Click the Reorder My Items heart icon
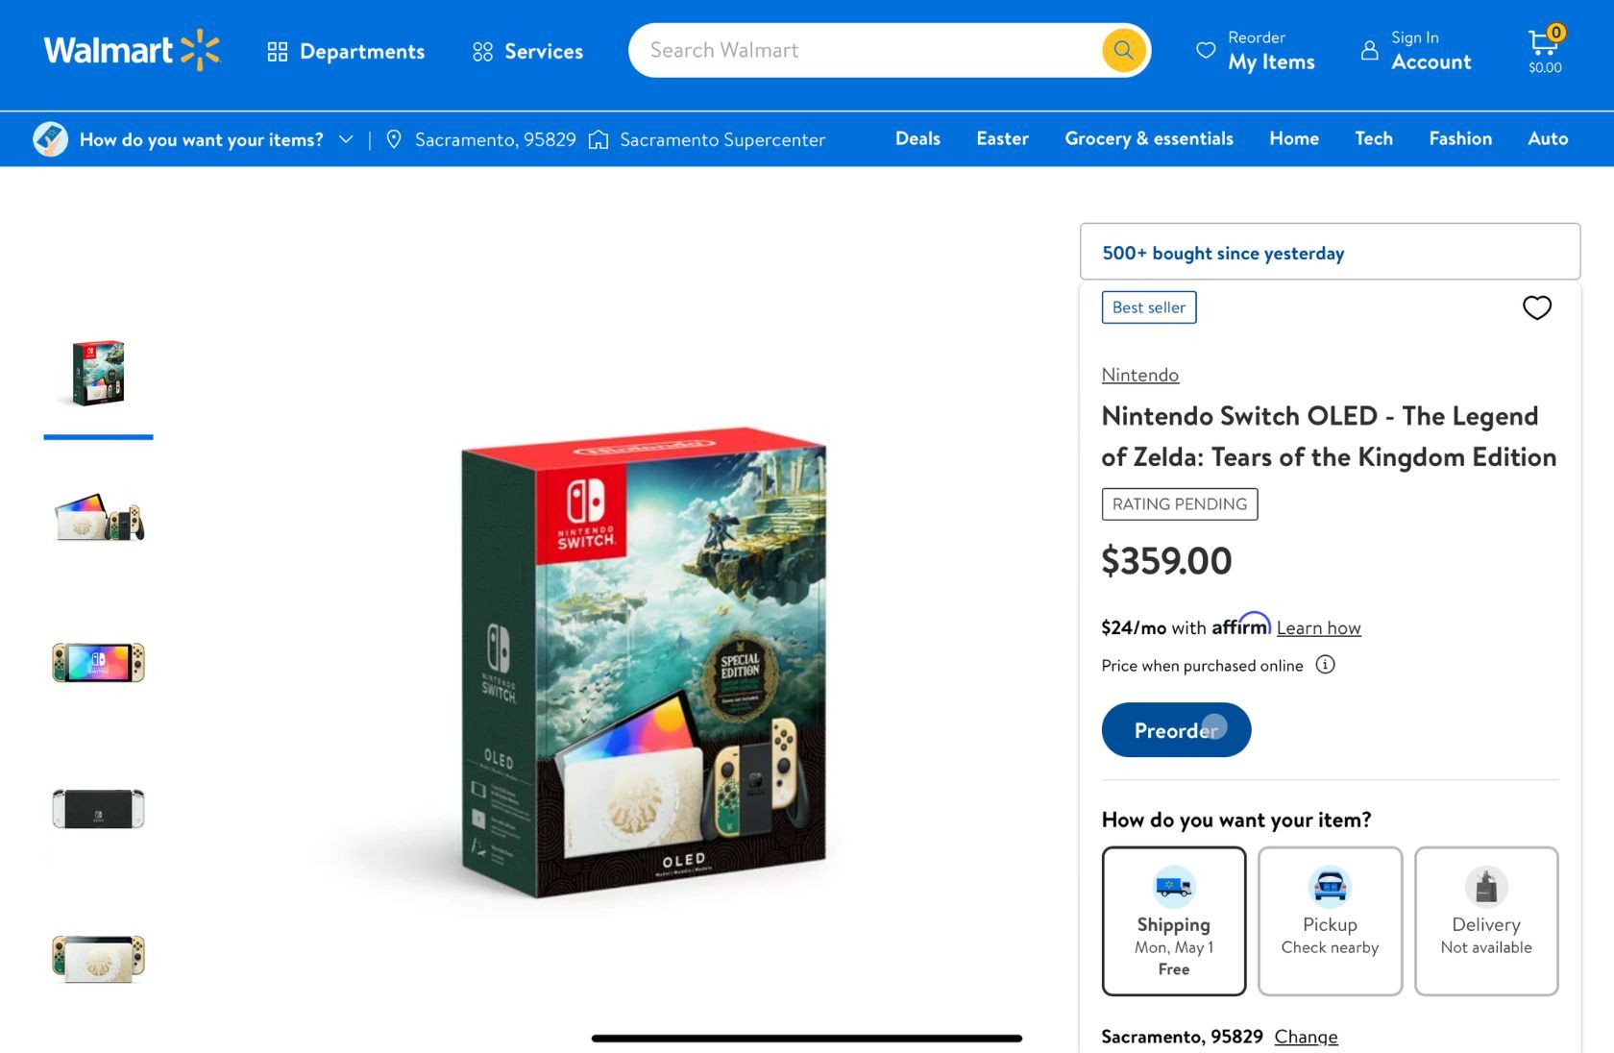This screenshot has height=1053, width=1614. coord(1205,50)
